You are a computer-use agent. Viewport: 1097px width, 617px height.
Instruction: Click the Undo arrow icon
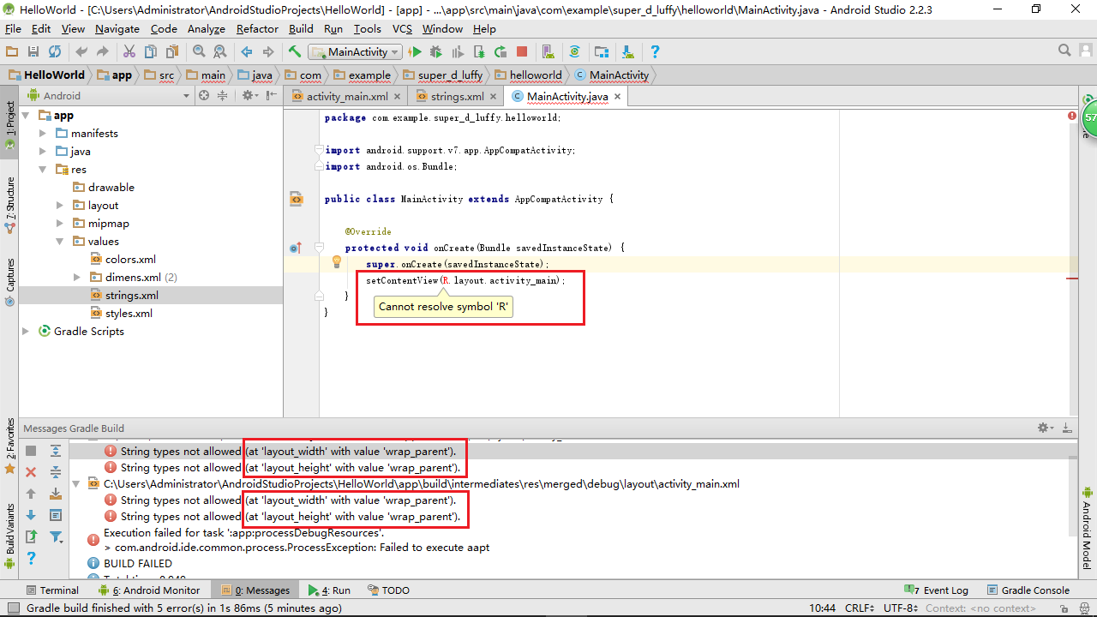[82, 52]
